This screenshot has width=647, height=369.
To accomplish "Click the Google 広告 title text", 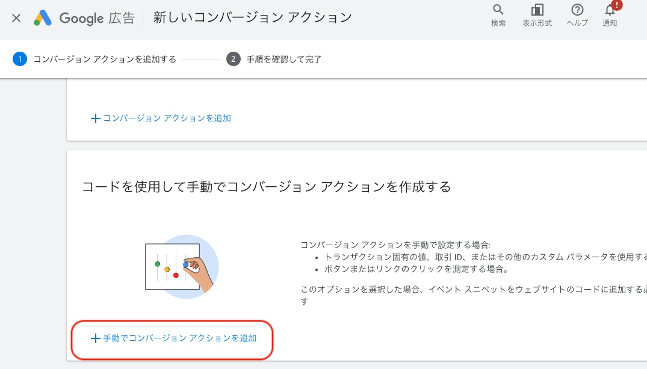I will pos(97,18).
